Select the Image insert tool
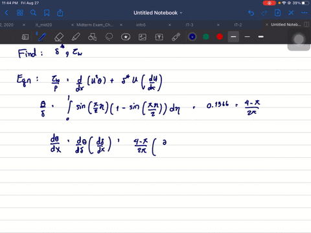Screen dimensions: 311x233 pyautogui.click(x=143, y=37)
